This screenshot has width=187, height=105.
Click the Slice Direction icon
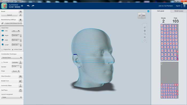[21, 76]
